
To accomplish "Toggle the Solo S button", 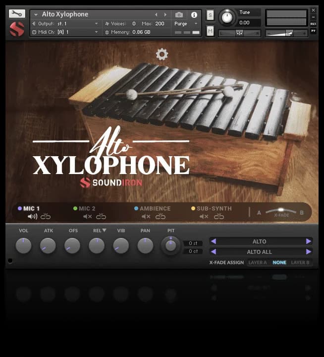I will tap(210, 15).
